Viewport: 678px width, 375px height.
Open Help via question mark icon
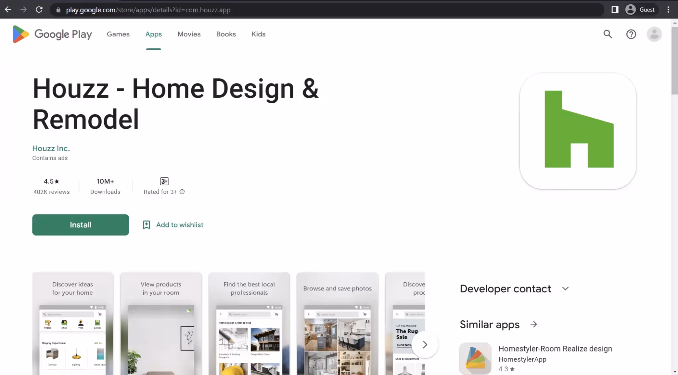[x=631, y=34]
